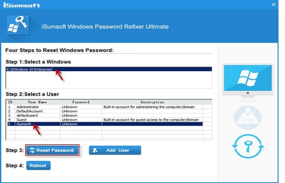Click the Windows monitor illustration

tap(248, 83)
